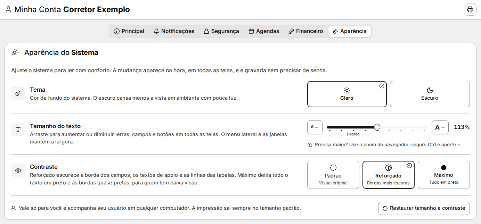The width and height of the screenshot is (481, 224).
Task: Increase text size with A+ button
Action: (440, 127)
